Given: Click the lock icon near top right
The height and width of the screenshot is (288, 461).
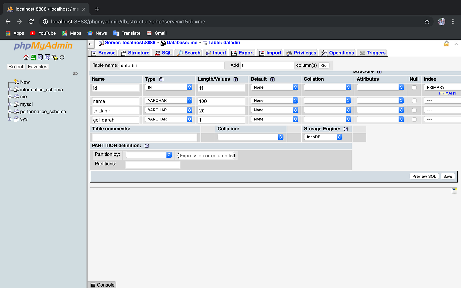Looking at the screenshot, I should click(x=447, y=43).
